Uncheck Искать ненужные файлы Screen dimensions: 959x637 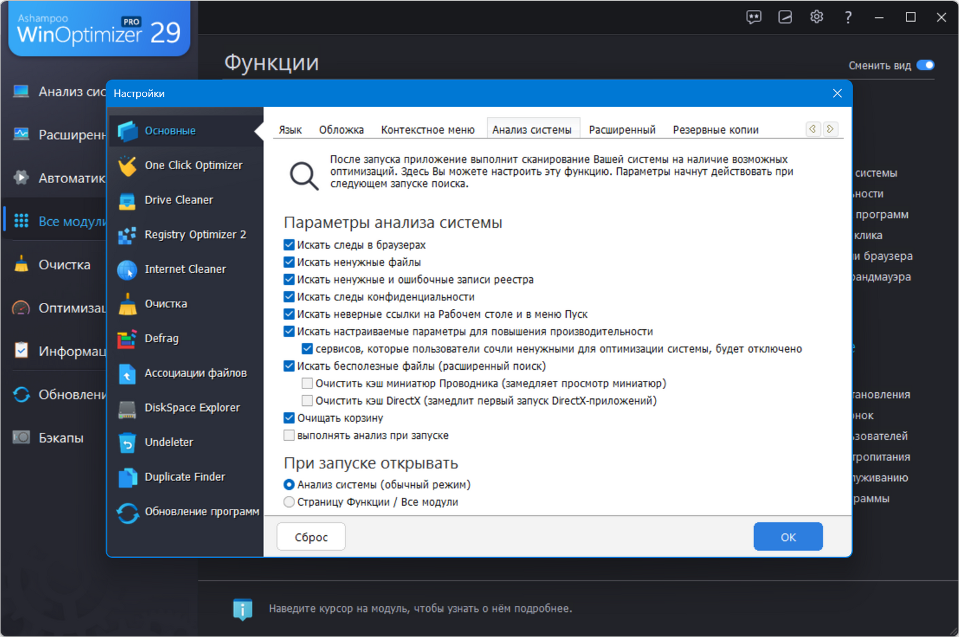click(x=289, y=262)
